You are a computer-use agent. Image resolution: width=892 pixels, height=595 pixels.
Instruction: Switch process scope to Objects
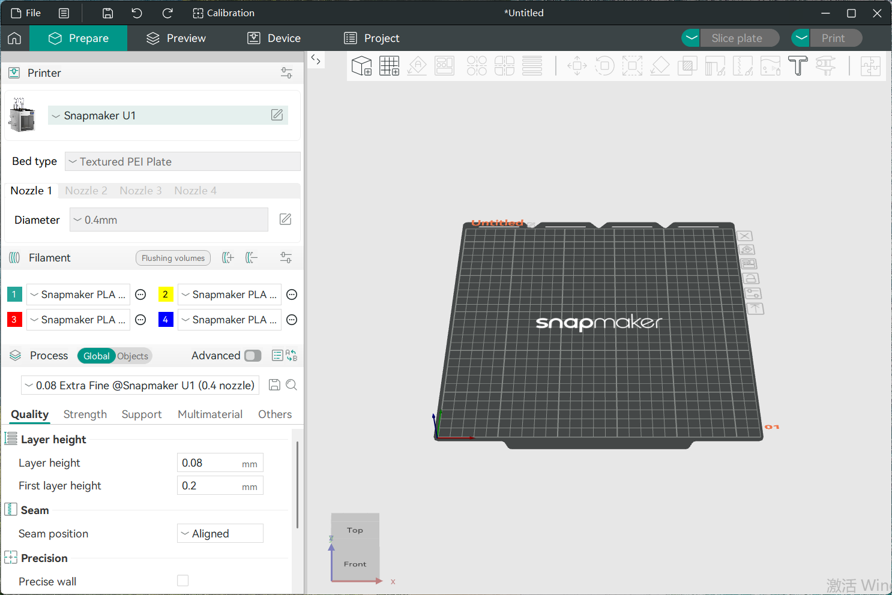click(x=133, y=356)
